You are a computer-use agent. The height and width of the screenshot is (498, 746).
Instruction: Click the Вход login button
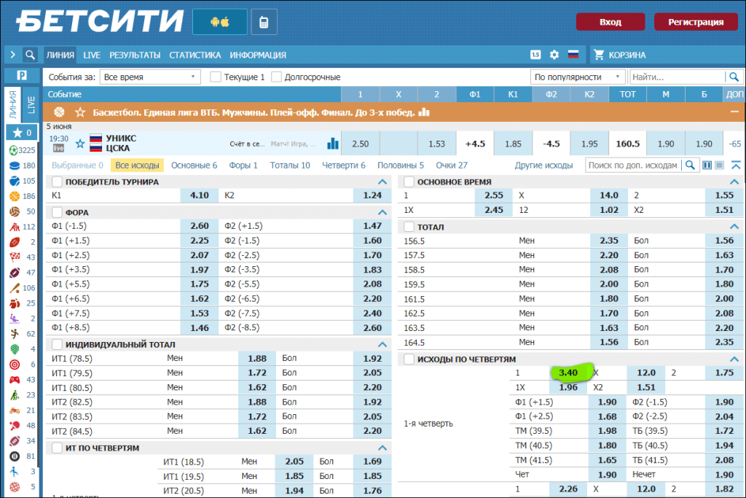[610, 22]
